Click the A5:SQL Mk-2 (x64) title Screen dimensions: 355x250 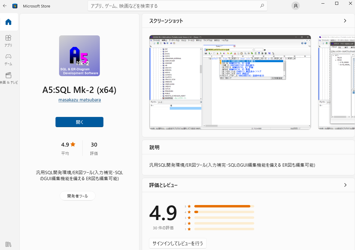click(x=79, y=90)
